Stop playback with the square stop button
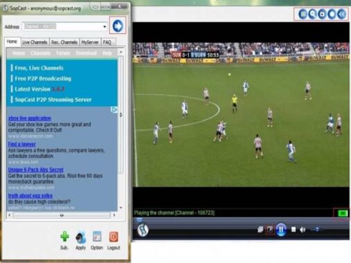This screenshot has height=263, width=351. tap(294, 229)
